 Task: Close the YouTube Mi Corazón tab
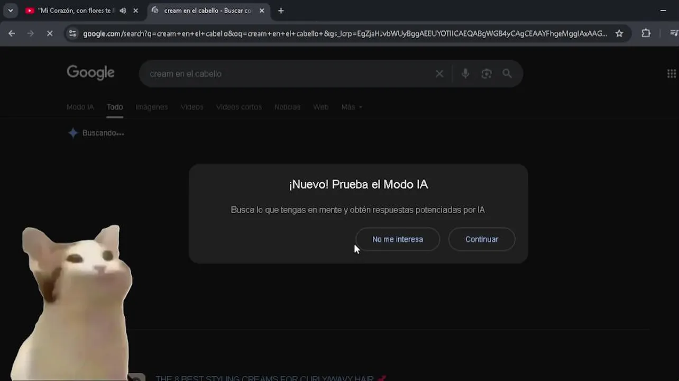coord(135,11)
